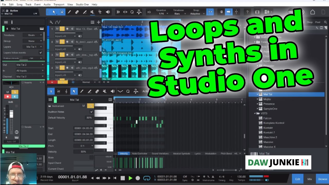329x185 pixels.
Task: Mute track 2 fh_drm1..ean4
Action: 57,42
